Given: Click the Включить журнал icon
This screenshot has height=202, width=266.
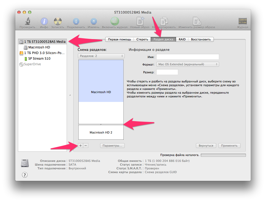Looking at the screenshot, I should (x=115, y=21).
